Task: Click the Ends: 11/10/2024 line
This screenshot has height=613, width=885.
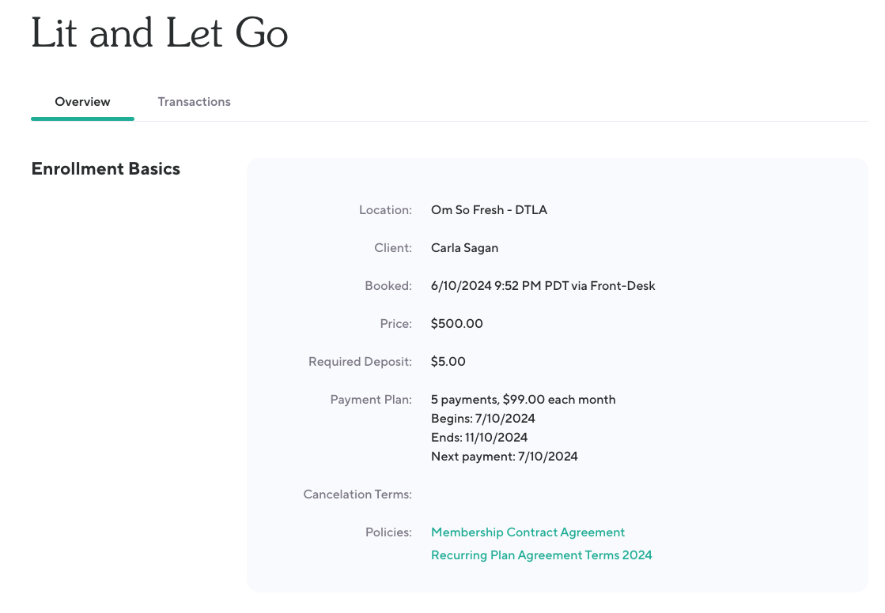Action: 478,438
